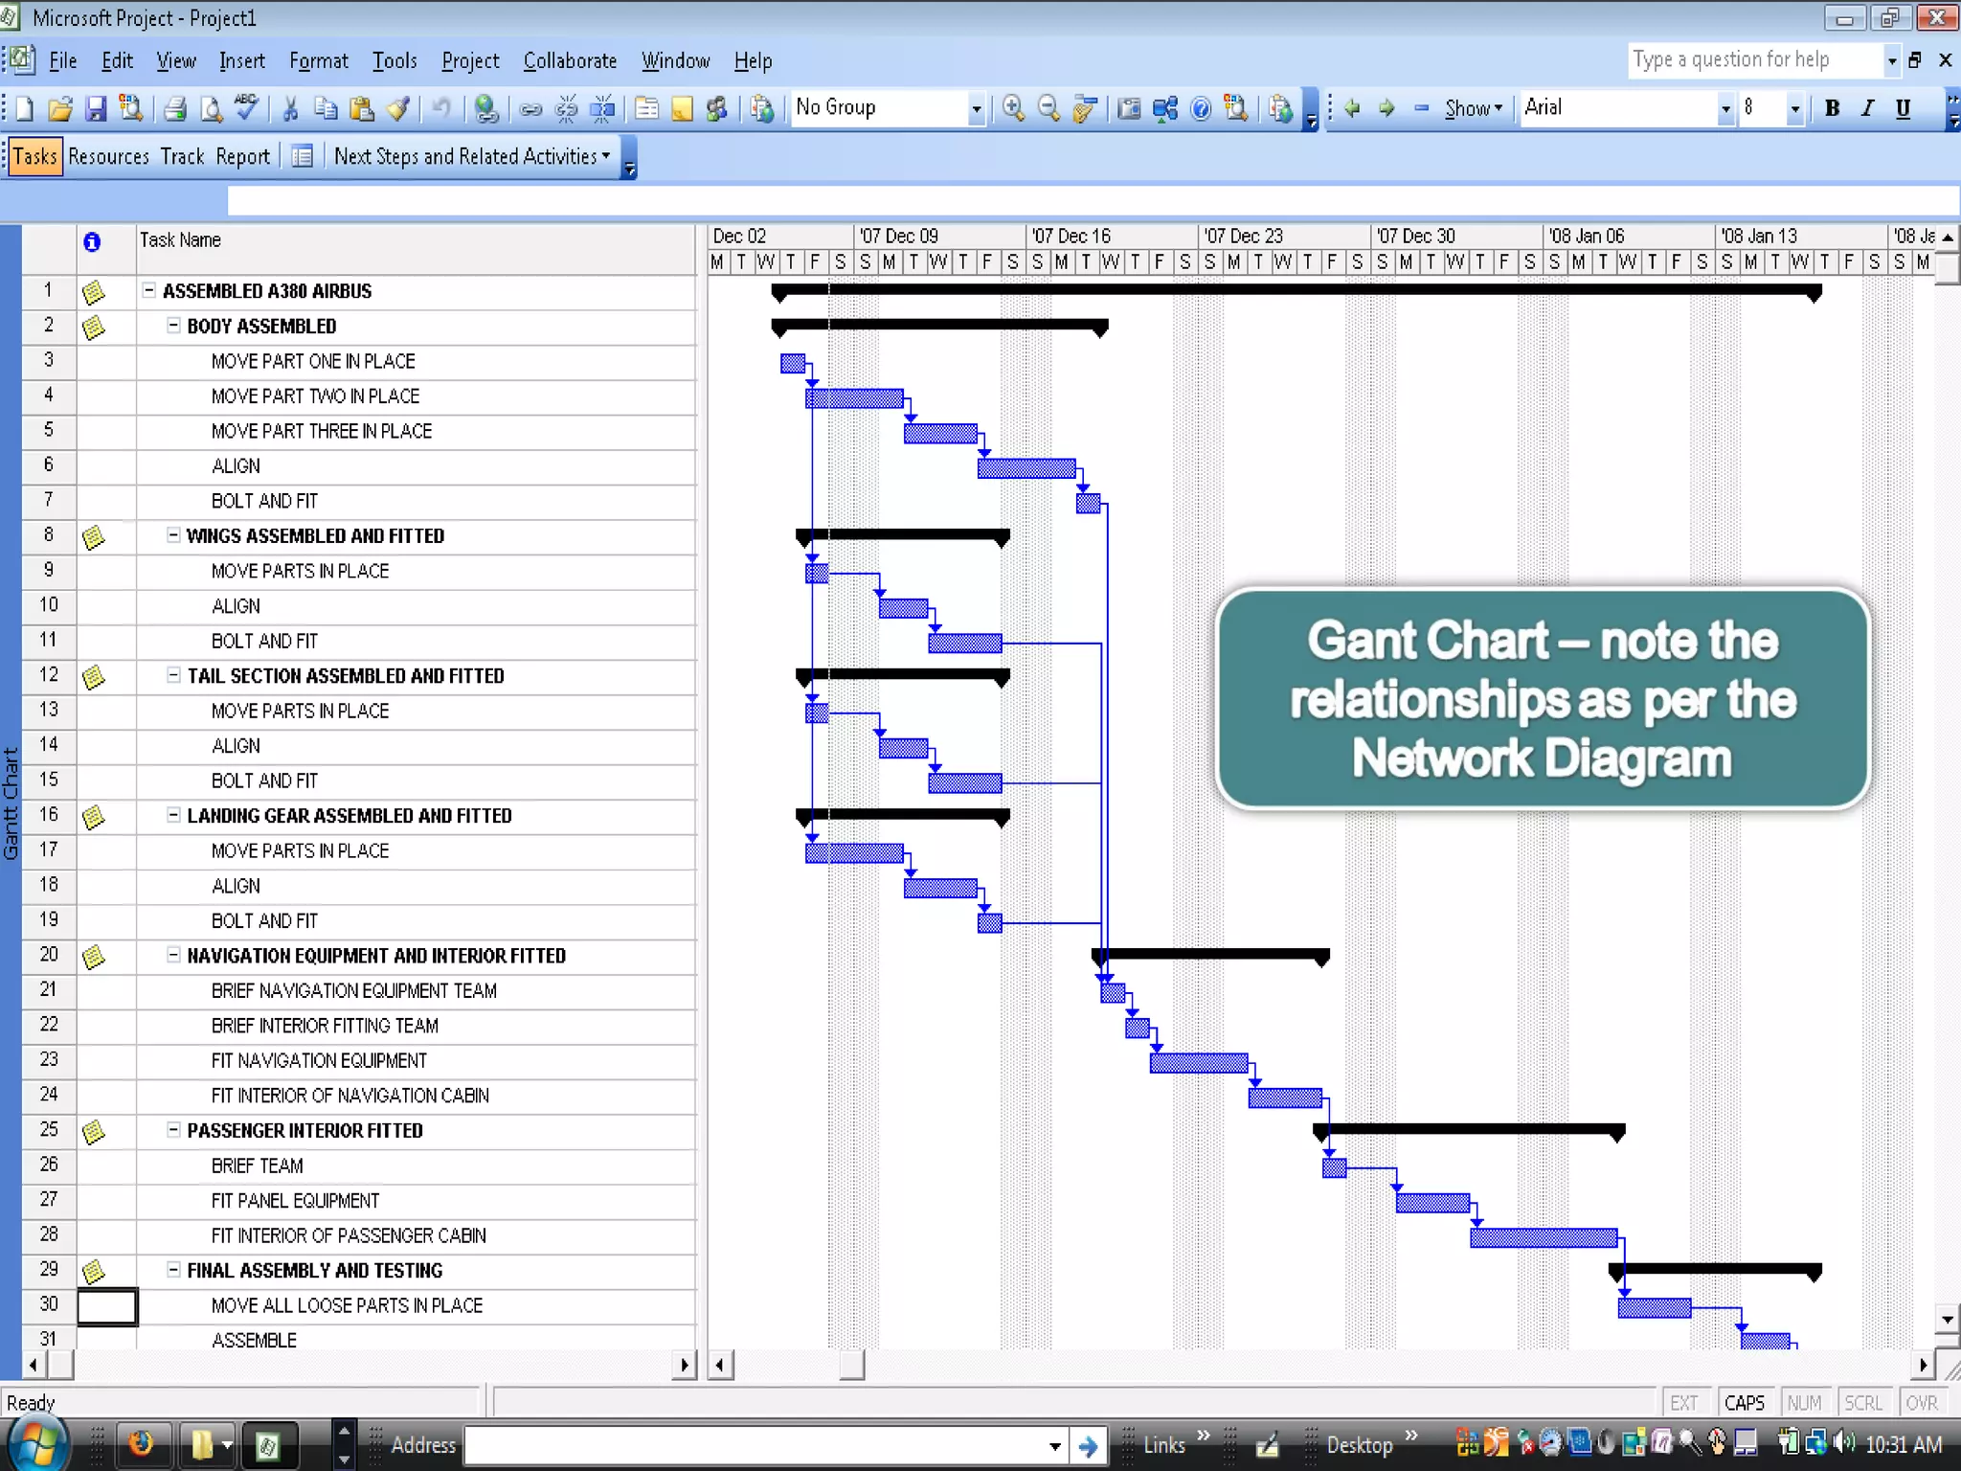Image resolution: width=1961 pixels, height=1471 pixels.
Task: Click the Link Tasks chain icon
Action: [x=530, y=109]
